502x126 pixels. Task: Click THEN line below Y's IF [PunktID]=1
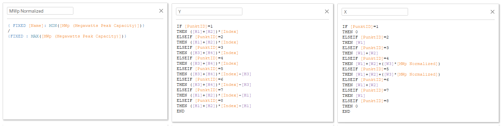(208, 31)
